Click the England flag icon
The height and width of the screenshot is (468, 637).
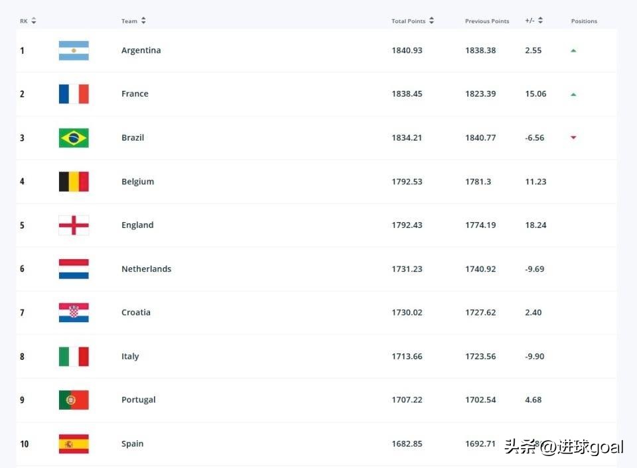click(74, 225)
